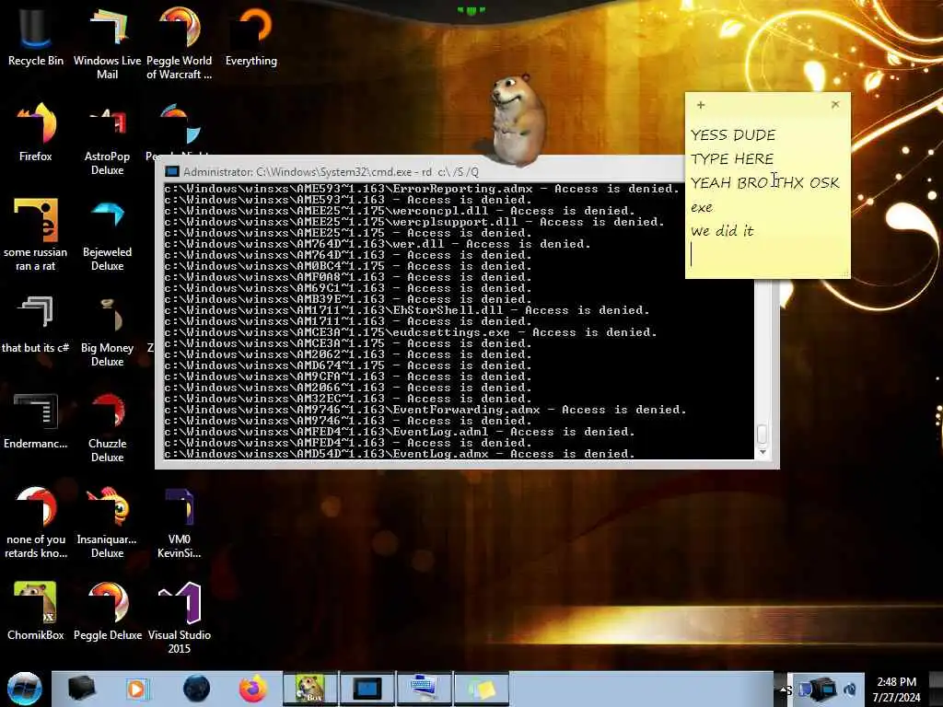Screen dimensions: 943x707
Task: Switch to the Sticky Notes taskbar button
Action: tap(481, 689)
